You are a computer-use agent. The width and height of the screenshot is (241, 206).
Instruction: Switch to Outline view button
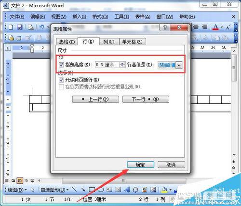[x=27, y=181]
